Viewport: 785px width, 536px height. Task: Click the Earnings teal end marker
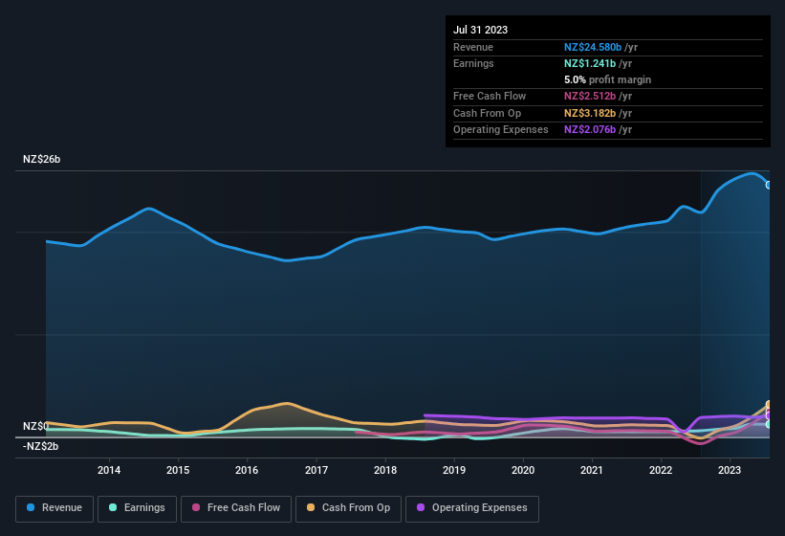click(x=769, y=424)
